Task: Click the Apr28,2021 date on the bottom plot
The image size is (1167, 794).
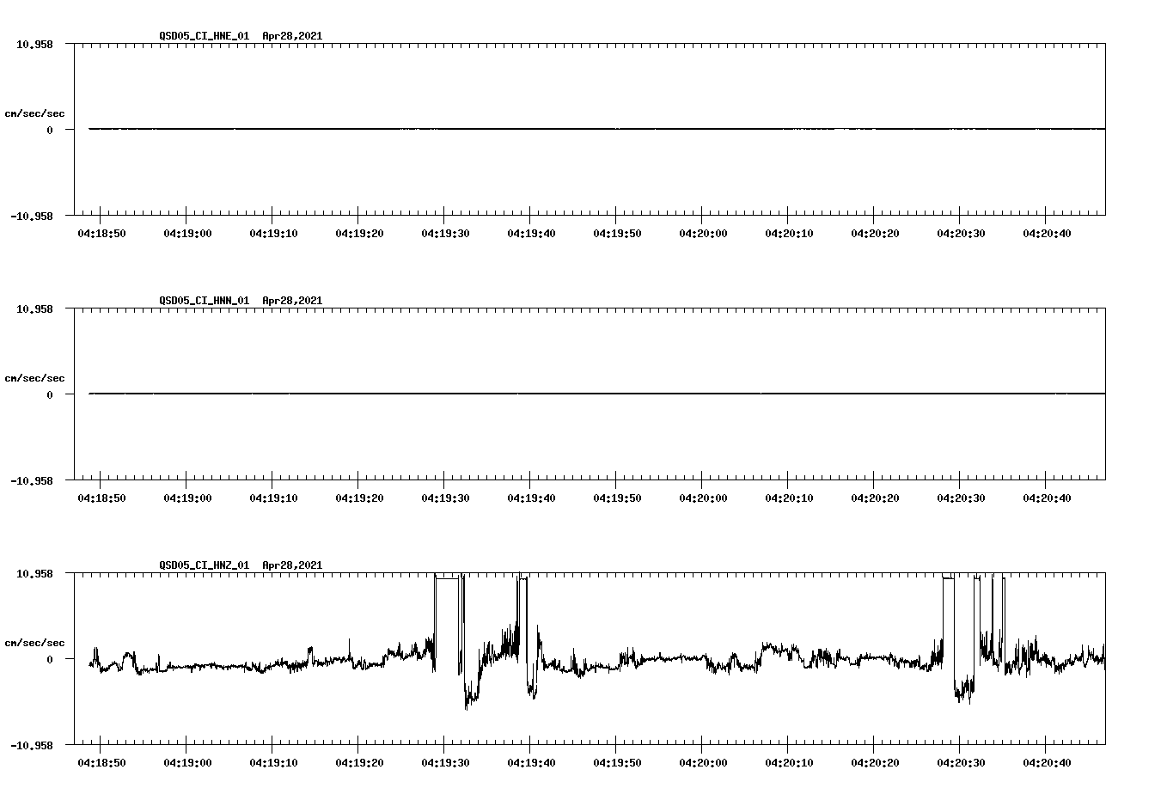Action: click(x=291, y=565)
